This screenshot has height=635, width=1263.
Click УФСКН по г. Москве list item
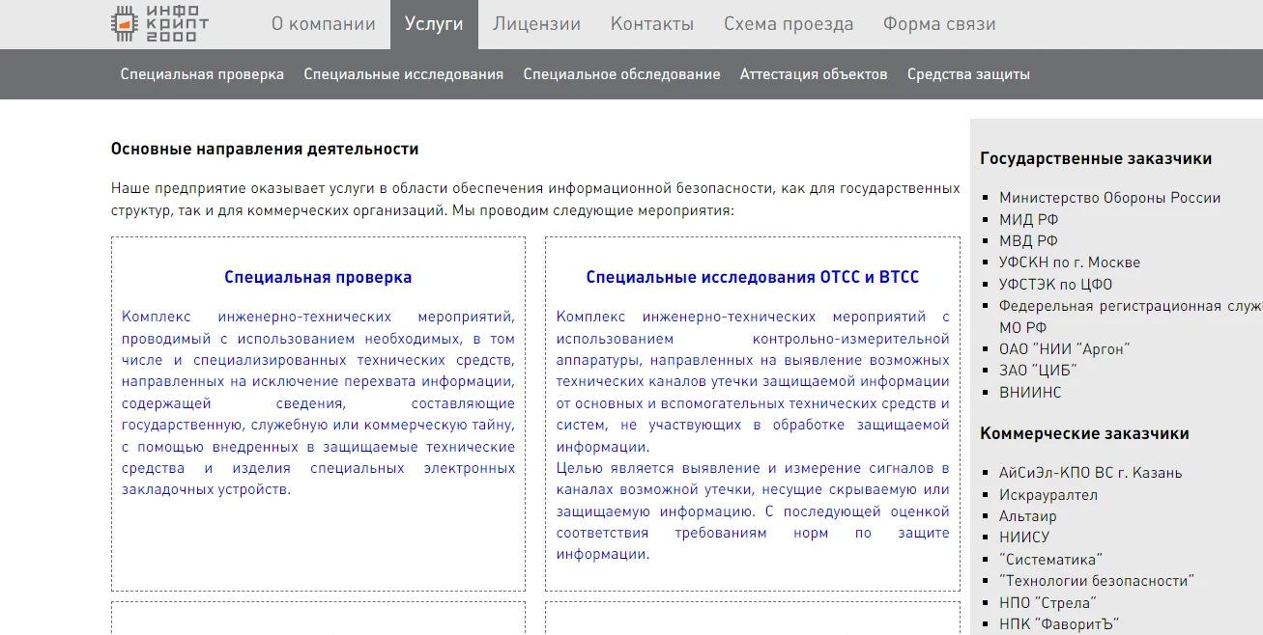point(1070,262)
